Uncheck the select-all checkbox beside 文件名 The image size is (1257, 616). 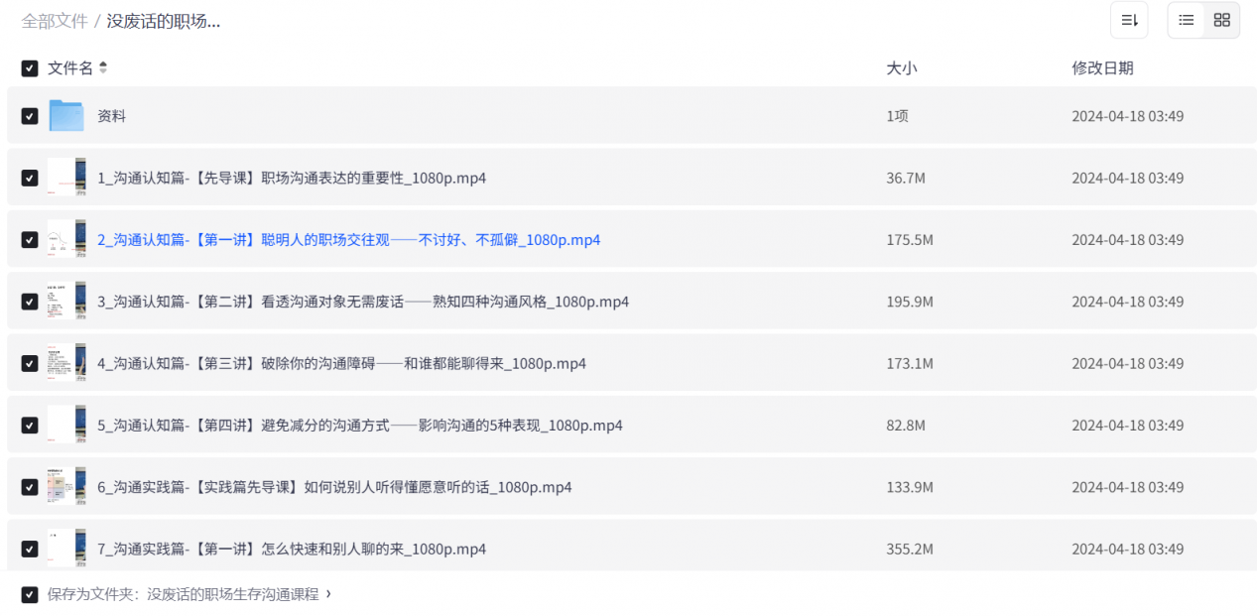(30, 68)
